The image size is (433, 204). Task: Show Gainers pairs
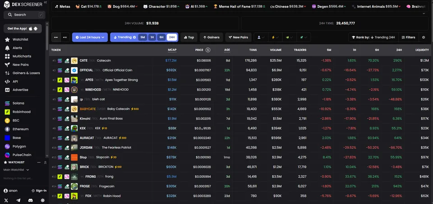tap(211, 37)
